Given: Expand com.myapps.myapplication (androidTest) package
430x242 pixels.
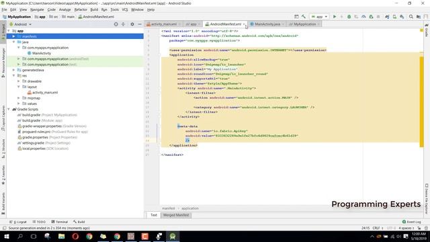Looking at the screenshot, I should tap(19, 58).
